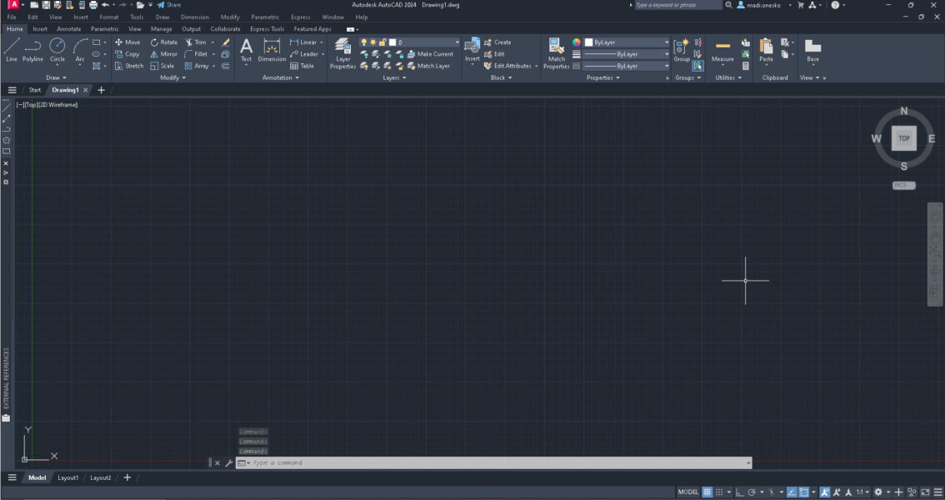The height and width of the screenshot is (500, 945).
Task: Open the layer selection dropdown
Action: click(x=457, y=42)
